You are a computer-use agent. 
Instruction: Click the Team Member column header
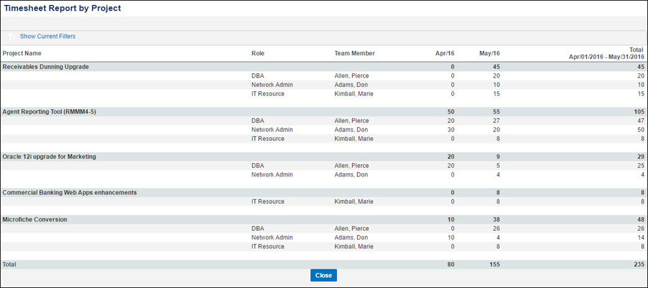pos(354,53)
